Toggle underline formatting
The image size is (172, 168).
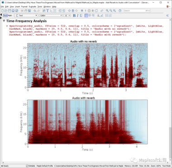tap(81, 15)
